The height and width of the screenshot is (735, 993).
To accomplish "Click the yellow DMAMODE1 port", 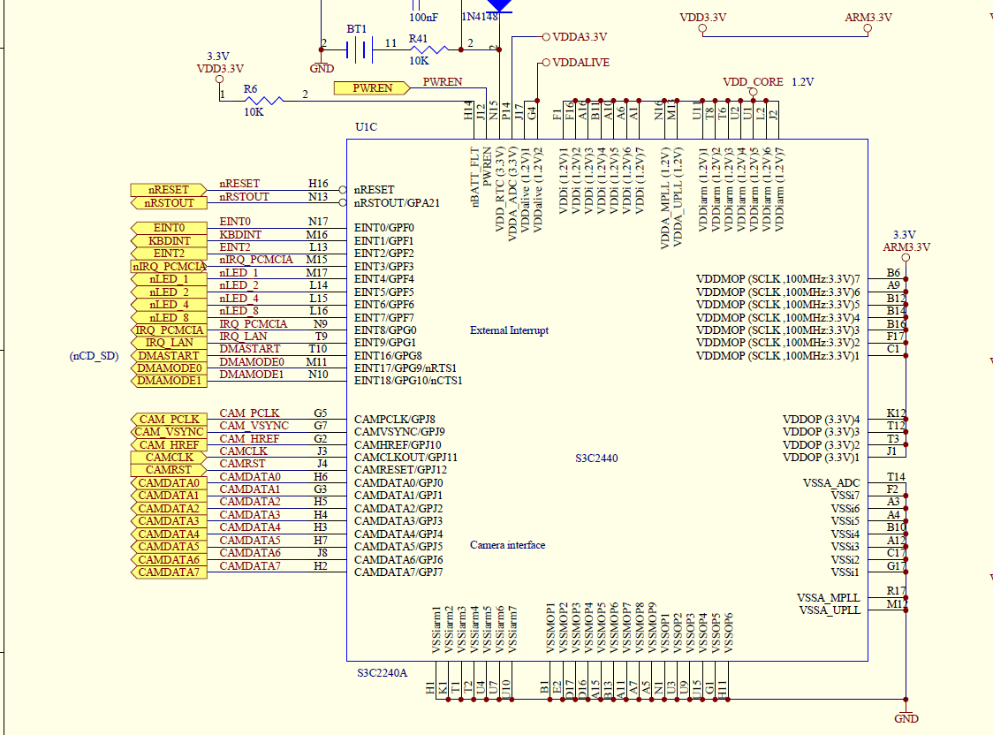I will point(169,381).
